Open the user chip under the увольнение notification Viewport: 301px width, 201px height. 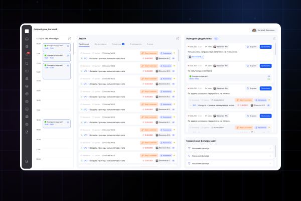pos(196,57)
